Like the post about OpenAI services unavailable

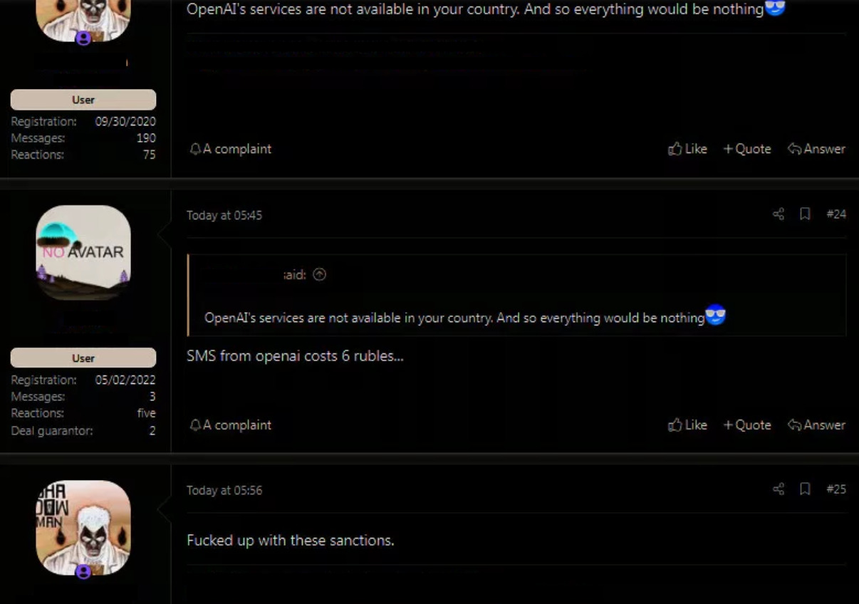687,149
